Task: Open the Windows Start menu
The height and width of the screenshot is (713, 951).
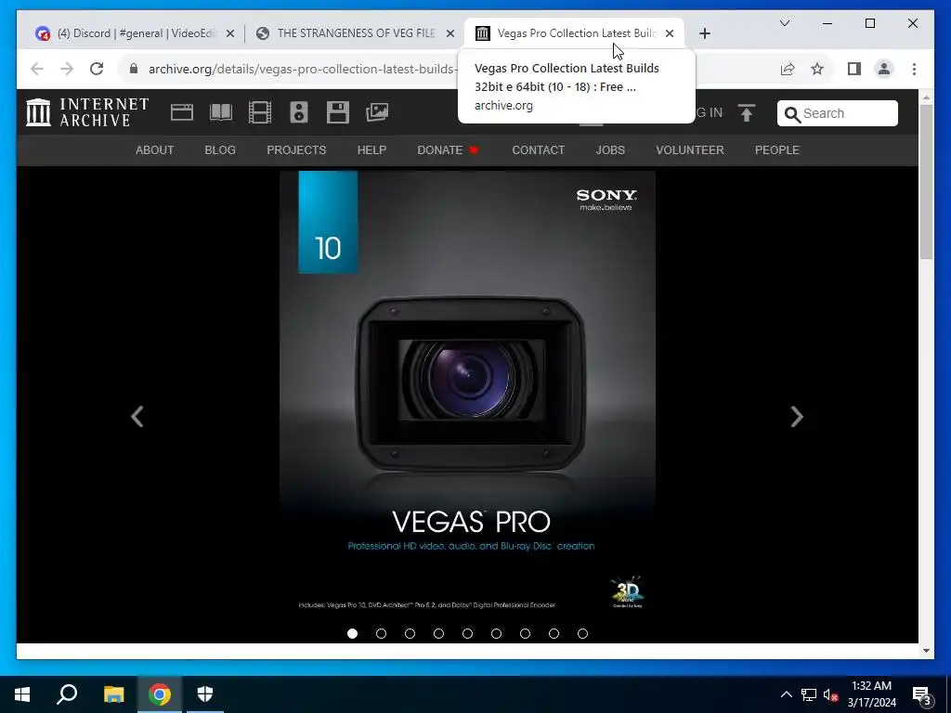Action: click(x=22, y=694)
